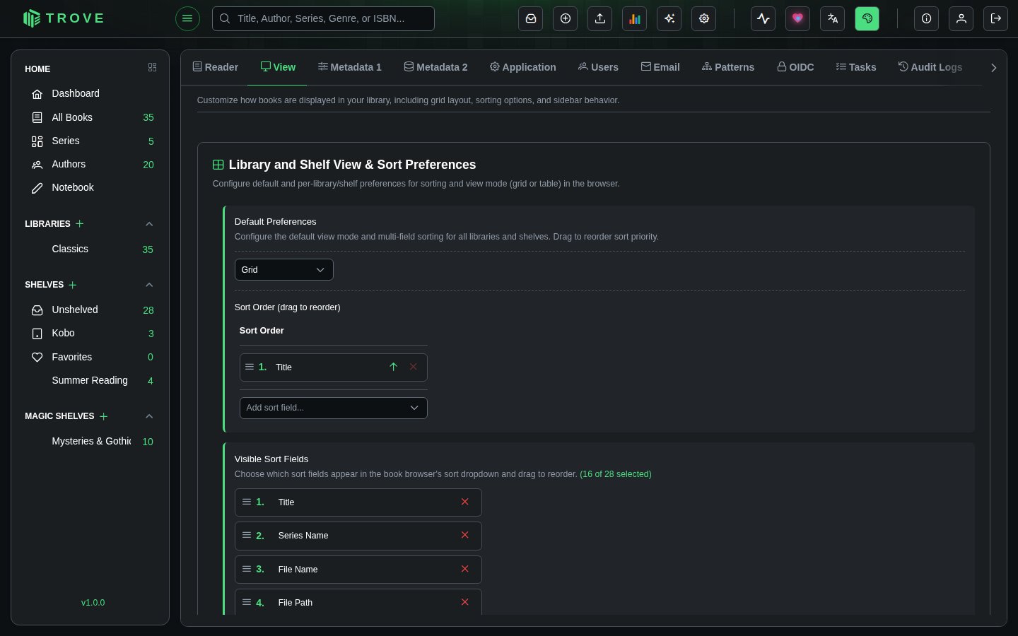Open the user profile icon
This screenshot has width=1018, height=636.
(961, 18)
